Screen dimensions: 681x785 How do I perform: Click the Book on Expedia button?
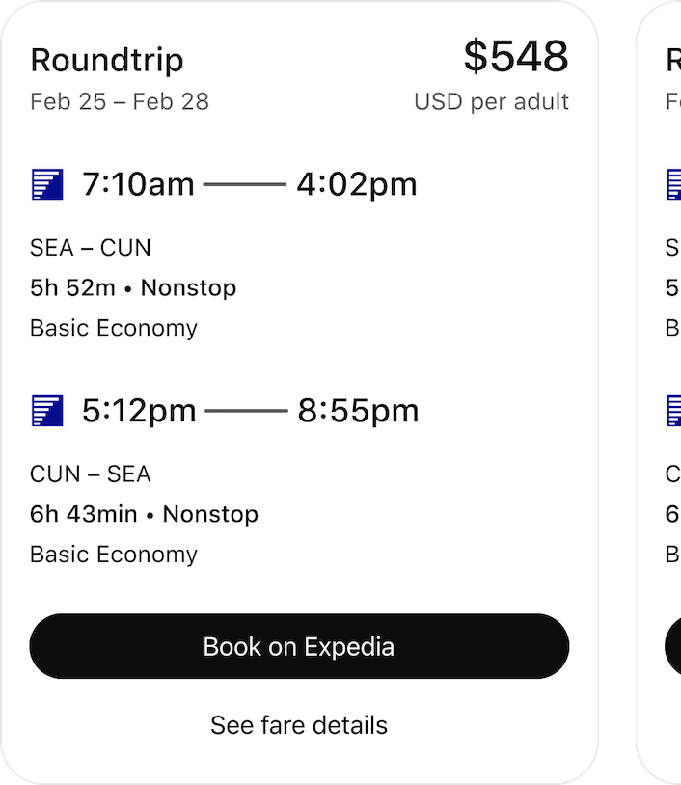click(300, 646)
